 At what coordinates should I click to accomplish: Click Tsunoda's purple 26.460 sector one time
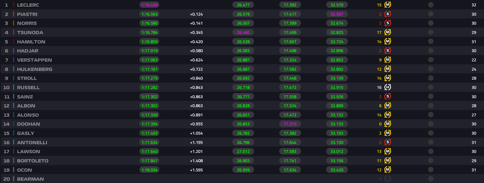(x=243, y=32)
